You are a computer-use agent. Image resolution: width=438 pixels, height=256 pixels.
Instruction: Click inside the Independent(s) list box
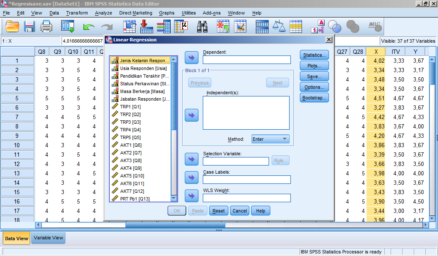tap(246, 113)
